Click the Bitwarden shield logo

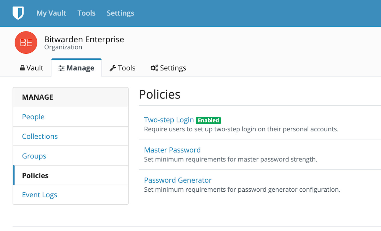pyautogui.click(x=19, y=13)
